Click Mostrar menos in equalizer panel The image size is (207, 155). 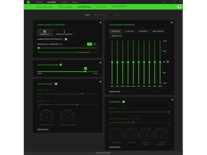115,91
